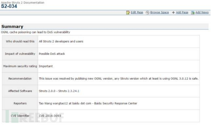
Task: Click the Summary heading
Action: click(12, 27)
